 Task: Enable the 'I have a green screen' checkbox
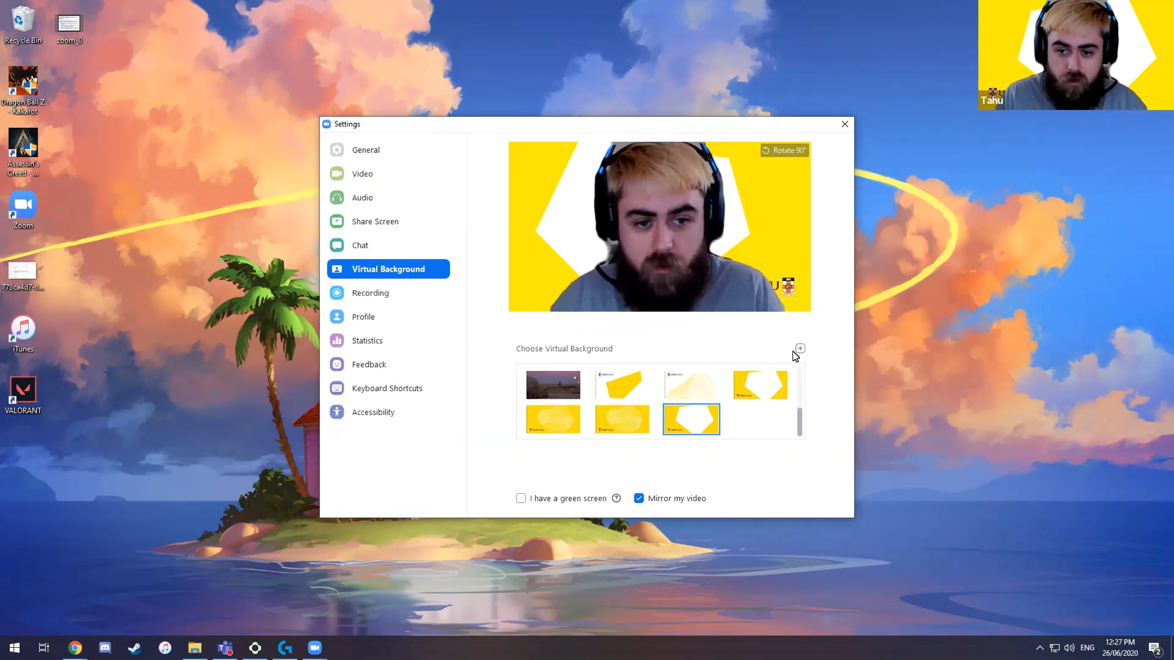[x=521, y=498]
